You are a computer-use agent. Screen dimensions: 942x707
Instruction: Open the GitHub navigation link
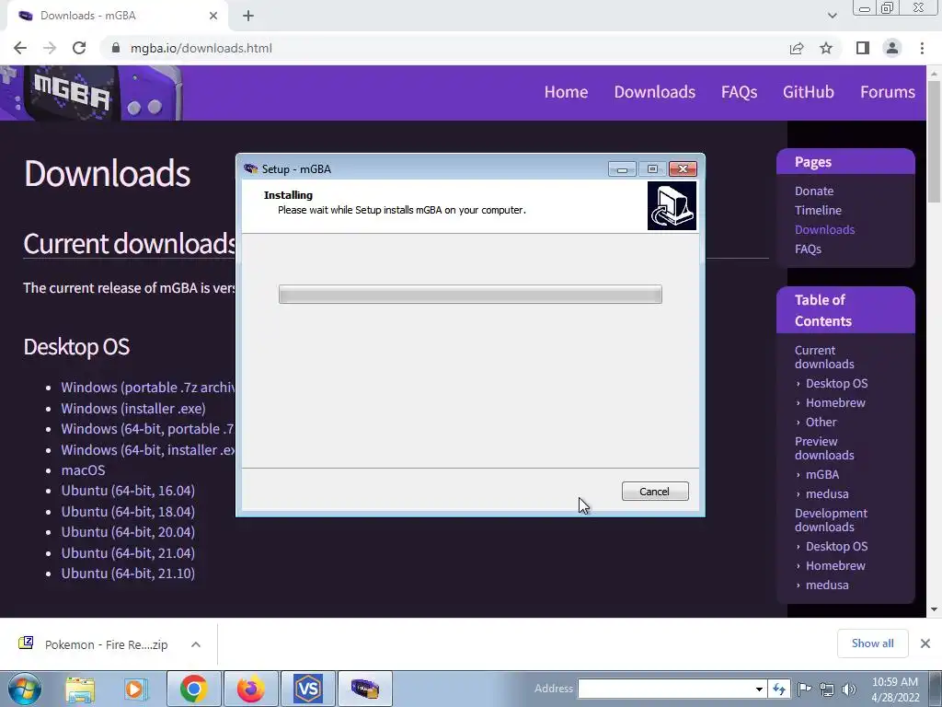coord(808,92)
